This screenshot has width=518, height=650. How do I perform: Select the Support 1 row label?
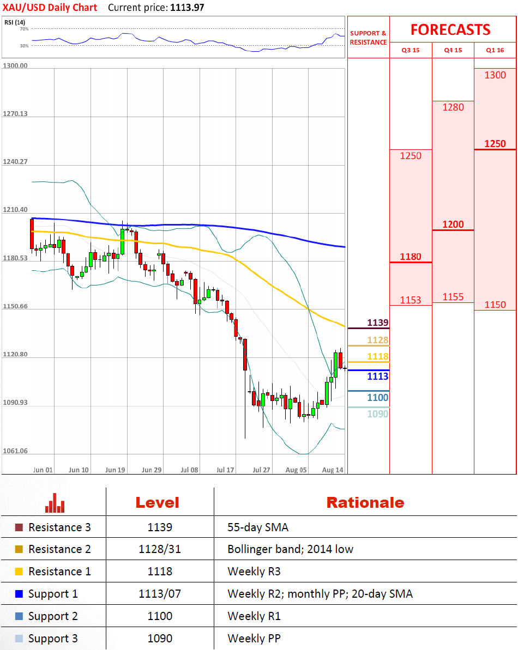[x=53, y=594]
